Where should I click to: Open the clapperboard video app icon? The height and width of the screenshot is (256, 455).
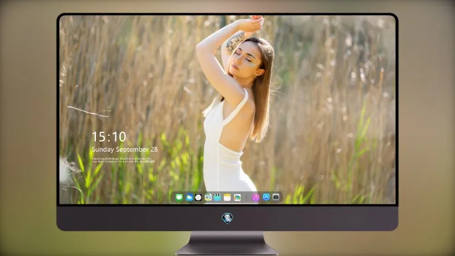pos(217,197)
